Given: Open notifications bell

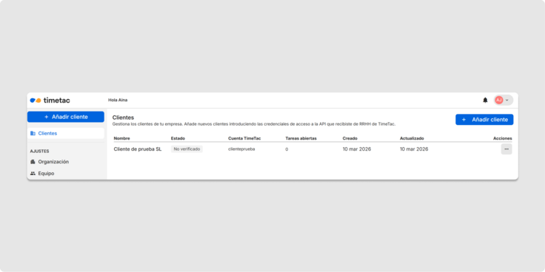Looking at the screenshot, I should click(x=485, y=101).
